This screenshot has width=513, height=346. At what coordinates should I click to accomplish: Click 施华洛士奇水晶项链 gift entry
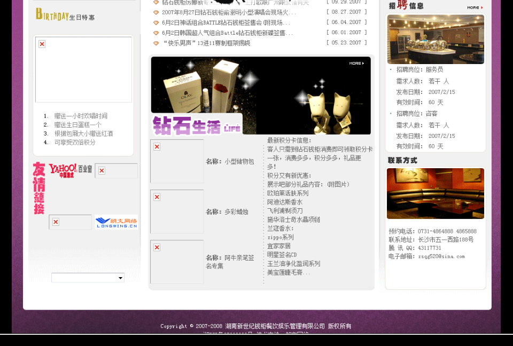pos(293,220)
